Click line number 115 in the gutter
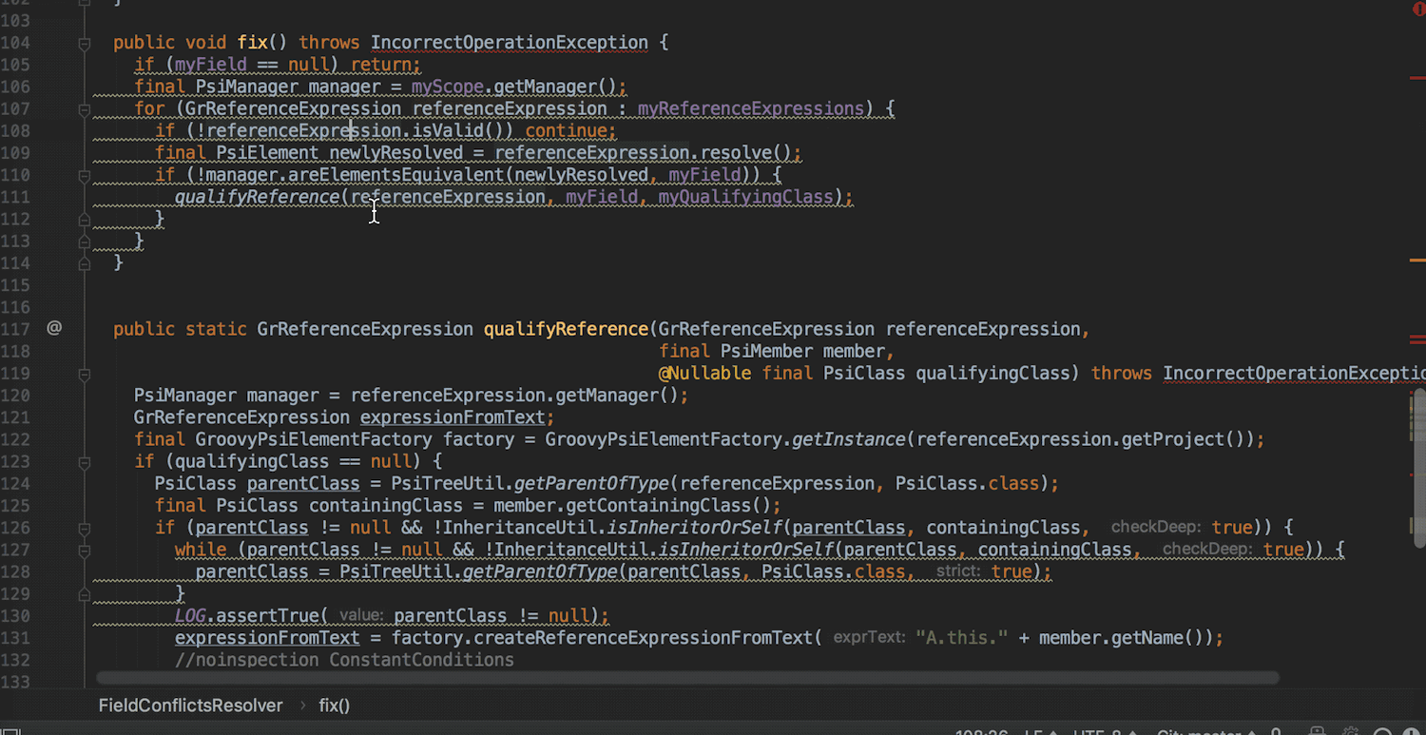 point(15,285)
